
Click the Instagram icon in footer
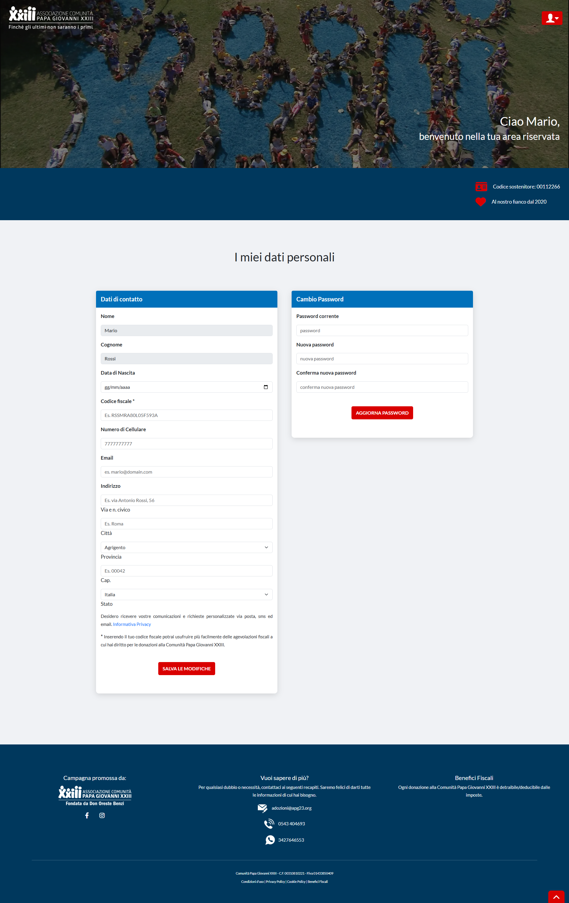click(102, 815)
